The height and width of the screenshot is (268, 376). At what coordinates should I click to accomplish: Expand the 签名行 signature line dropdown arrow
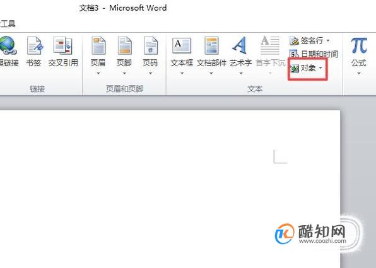pos(328,40)
